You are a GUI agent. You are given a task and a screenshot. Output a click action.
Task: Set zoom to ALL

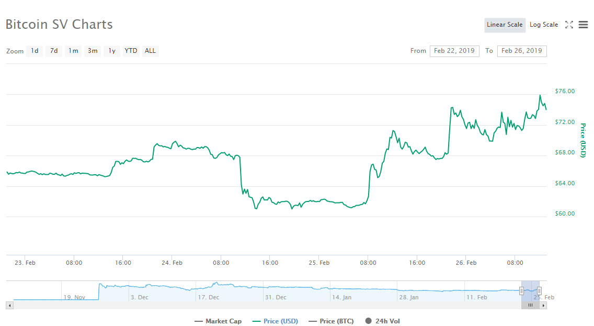click(150, 51)
